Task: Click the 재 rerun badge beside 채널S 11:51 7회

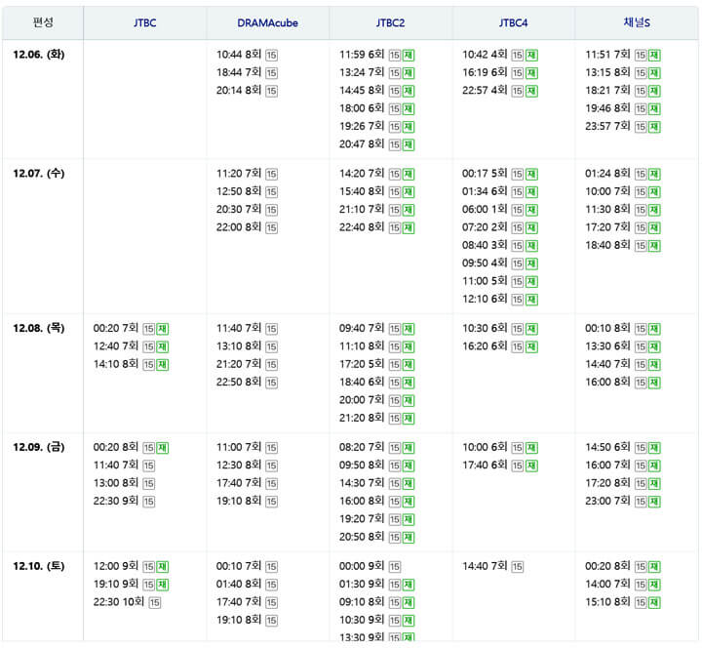Action: pyautogui.click(x=654, y=55)
